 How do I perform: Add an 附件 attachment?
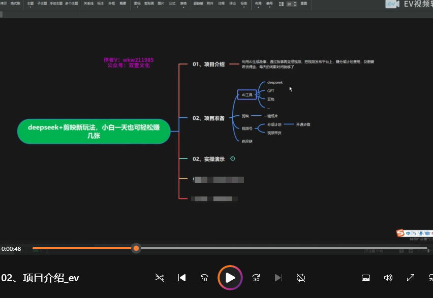[210, 4]
